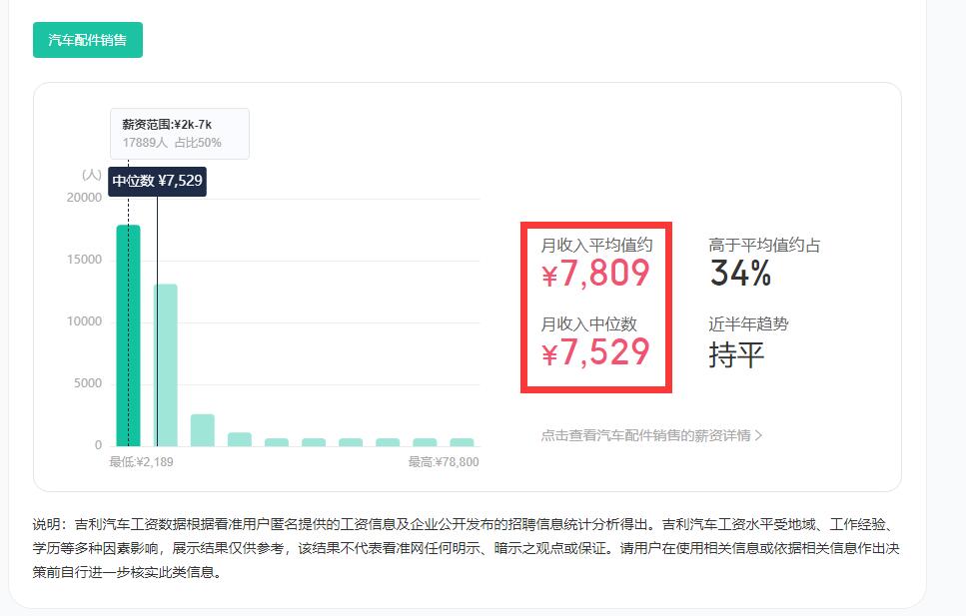
Task: Click the 汽车配件销售 green tag button
Action: pos(88,40)
